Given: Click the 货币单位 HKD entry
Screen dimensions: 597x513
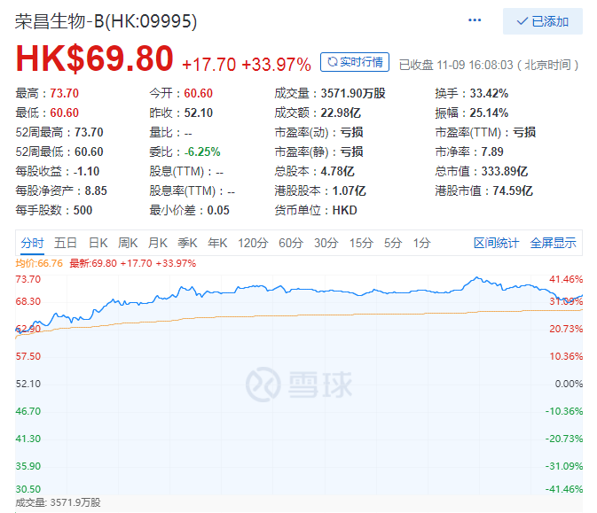Looking at the screenshot, I should coord(316,210).
